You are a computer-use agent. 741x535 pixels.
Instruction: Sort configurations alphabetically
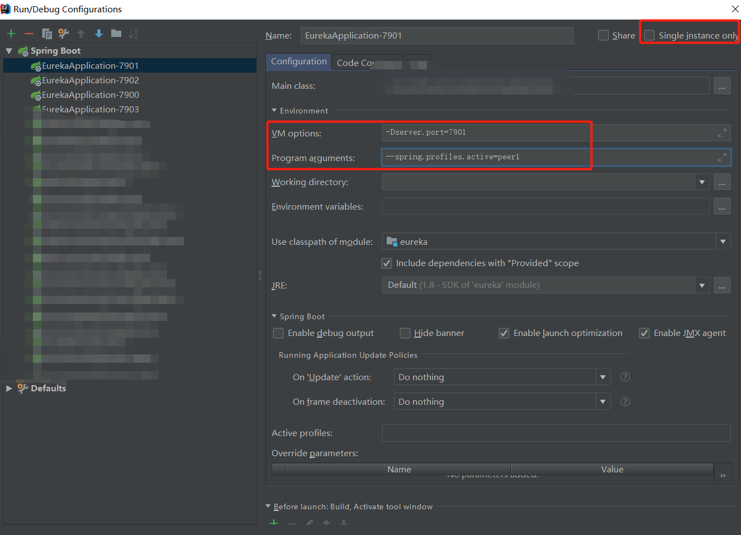tap(133, 34)
